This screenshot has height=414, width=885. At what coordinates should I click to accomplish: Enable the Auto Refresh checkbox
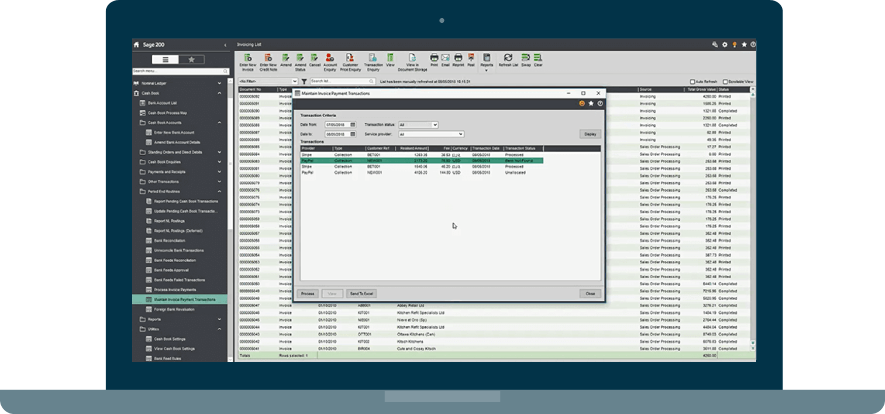click(692, 82)
